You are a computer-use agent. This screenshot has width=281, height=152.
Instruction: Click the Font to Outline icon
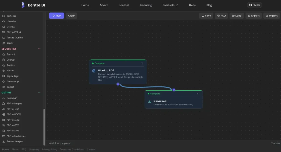(4, 38)
